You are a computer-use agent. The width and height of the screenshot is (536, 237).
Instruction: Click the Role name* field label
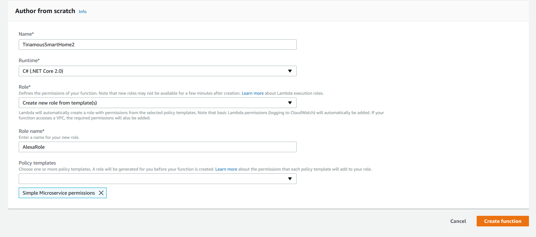(31, 131)
